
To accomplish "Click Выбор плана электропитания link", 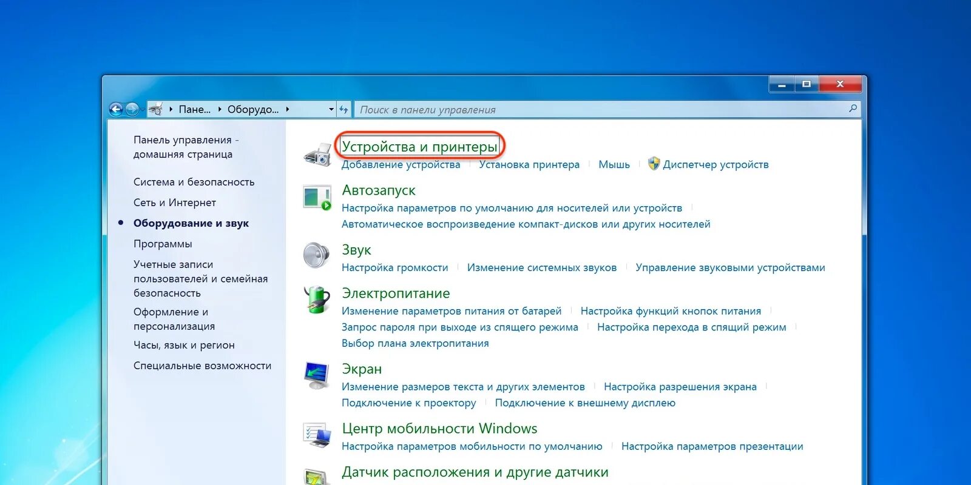I will click(x=415, y=343).
